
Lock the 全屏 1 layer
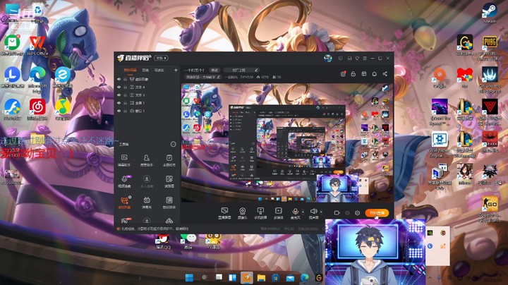coord(125,103)
